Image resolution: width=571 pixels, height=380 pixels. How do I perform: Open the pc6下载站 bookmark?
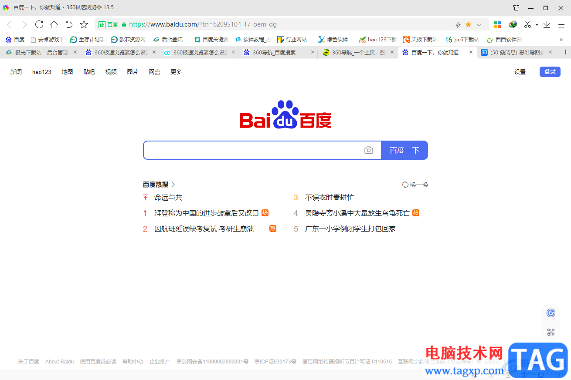(462, 40)
